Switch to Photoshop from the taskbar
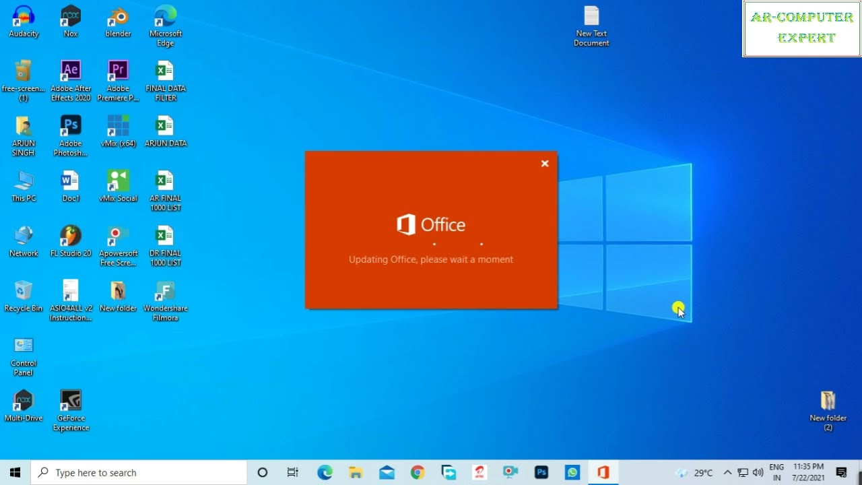This screenshot has width=862, height=485. [541, 472]
